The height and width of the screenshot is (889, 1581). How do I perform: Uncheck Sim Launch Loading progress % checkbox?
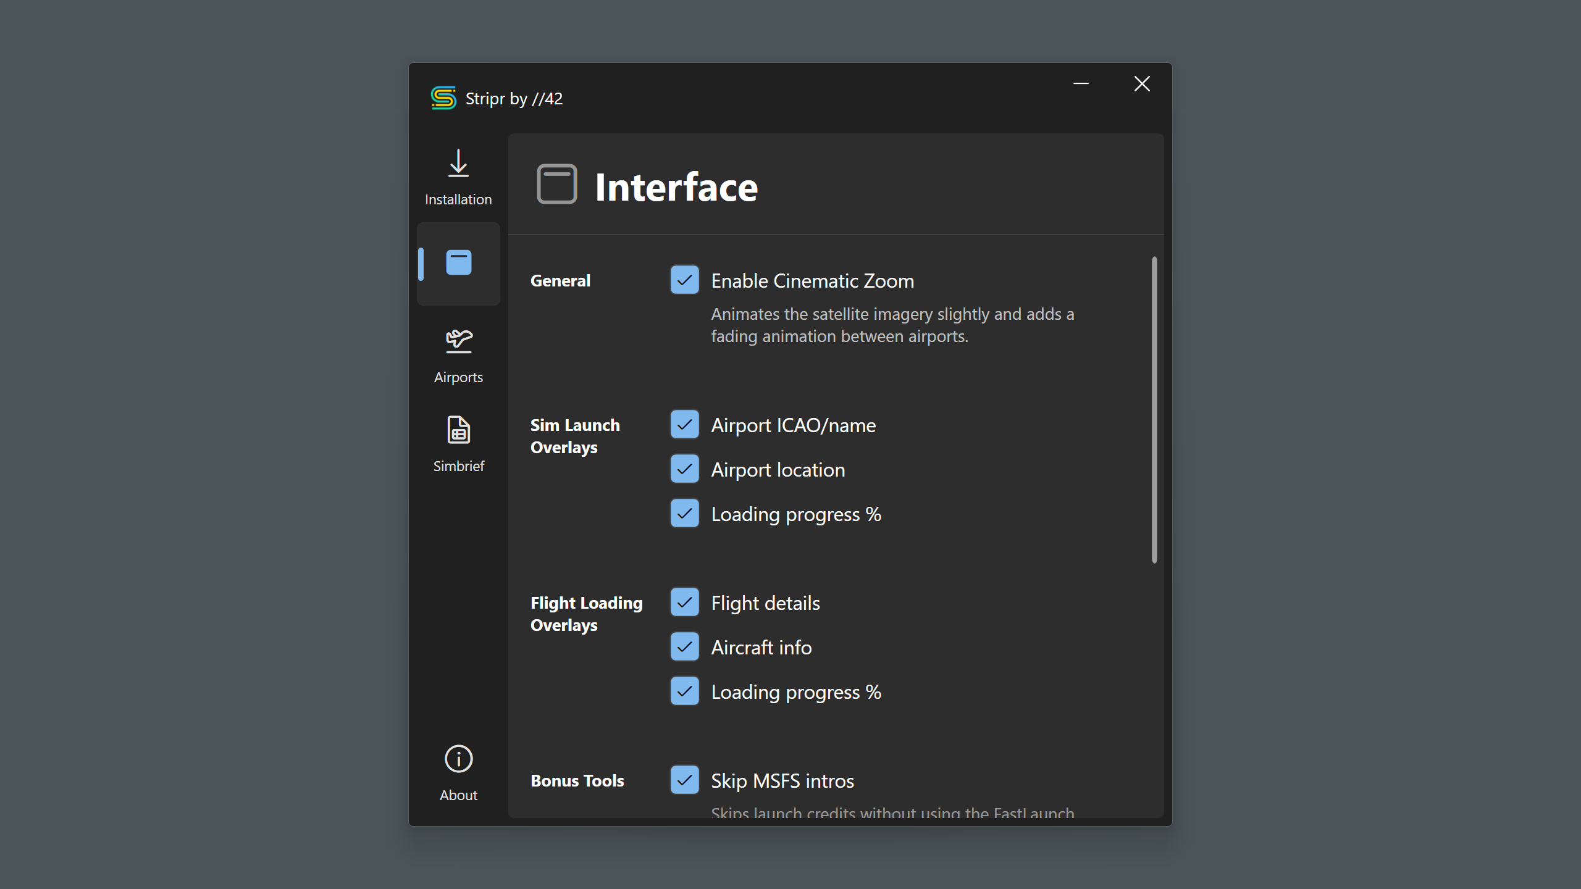coord(684,514)
